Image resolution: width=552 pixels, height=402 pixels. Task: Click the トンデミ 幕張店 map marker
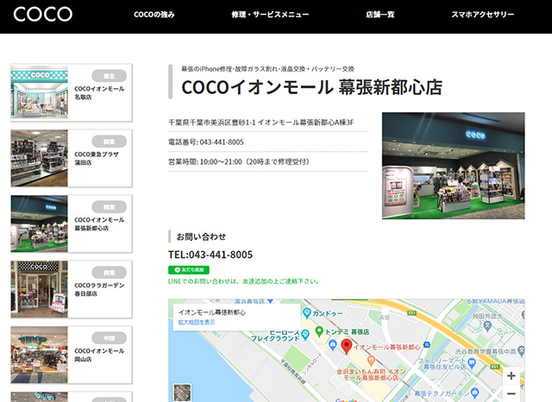click(319, 331)
